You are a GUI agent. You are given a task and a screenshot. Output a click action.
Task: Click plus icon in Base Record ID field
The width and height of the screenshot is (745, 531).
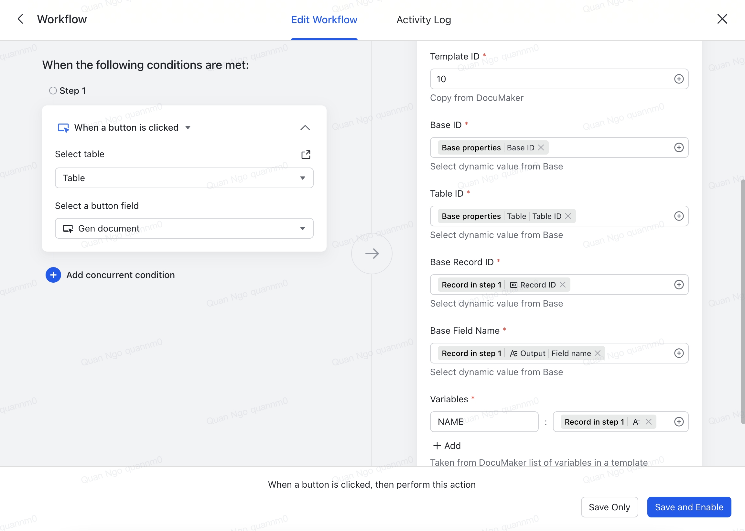coord(679,285)
